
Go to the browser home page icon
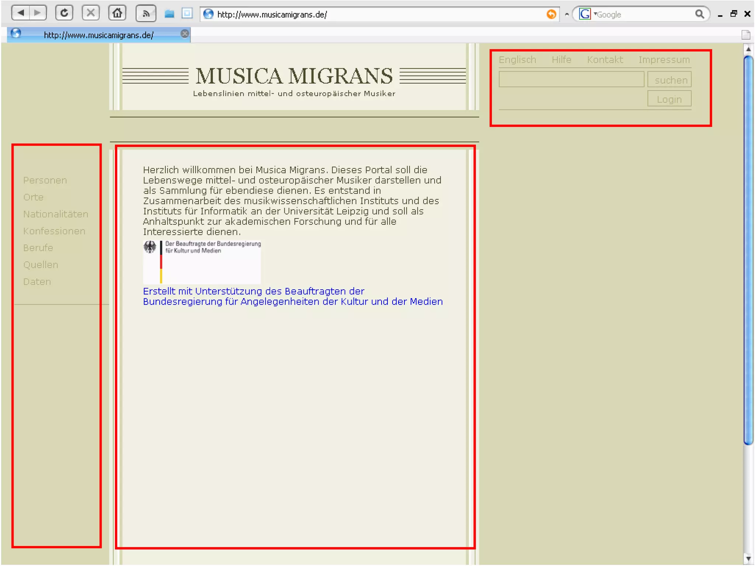click(x=117, y=13)
